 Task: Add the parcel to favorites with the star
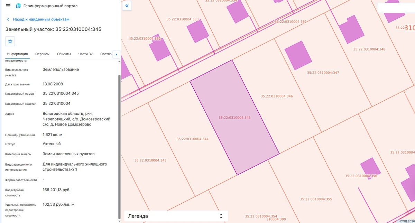pyautogui.click(x=10, y=41)
